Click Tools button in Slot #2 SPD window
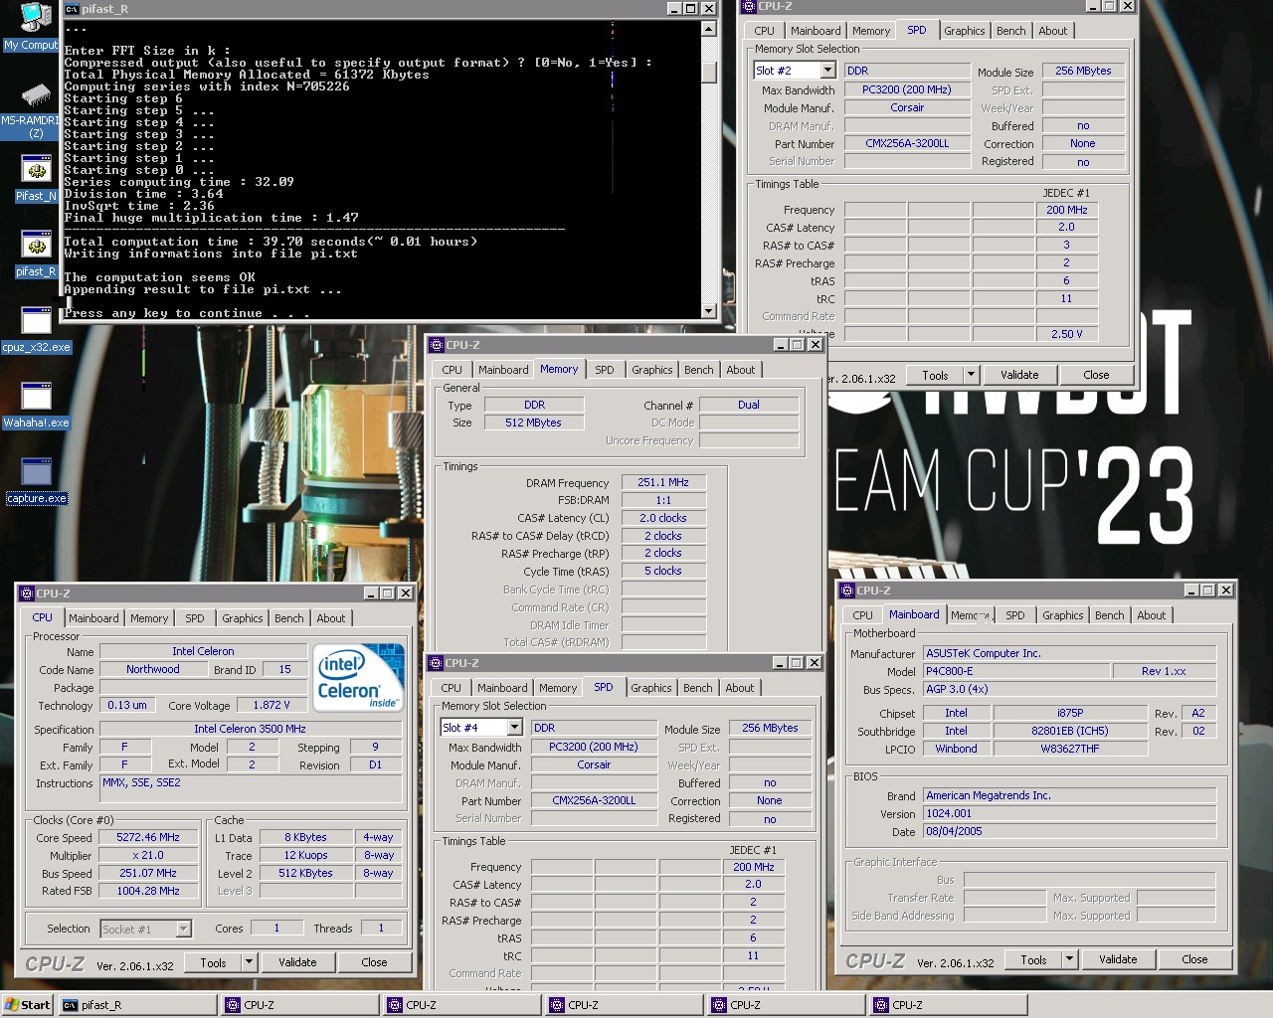The image size is (1273, 1018). click(935, 375)
